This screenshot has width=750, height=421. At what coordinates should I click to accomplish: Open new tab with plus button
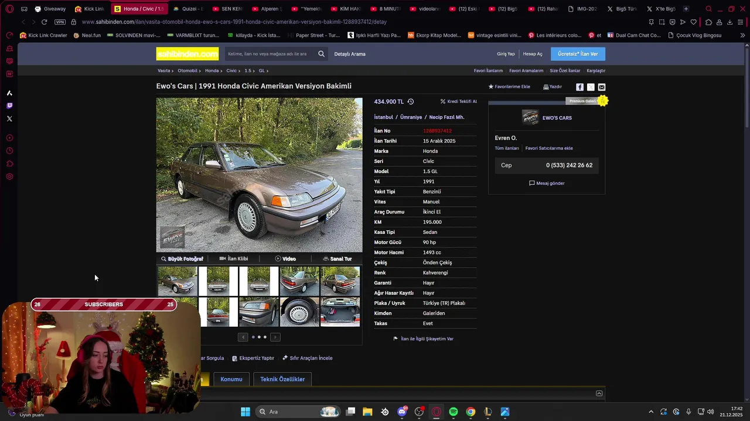tap(686, 9)
